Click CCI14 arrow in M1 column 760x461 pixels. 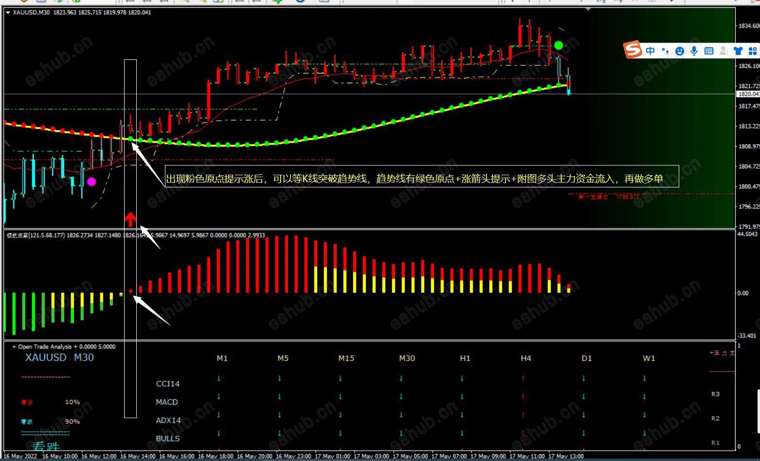219,378
